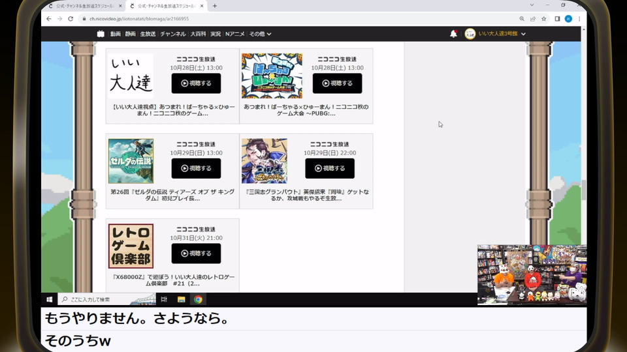The height and width of the screenshot is (352, 627).
Task: Click the address bar URL
Action: point(139,19)
